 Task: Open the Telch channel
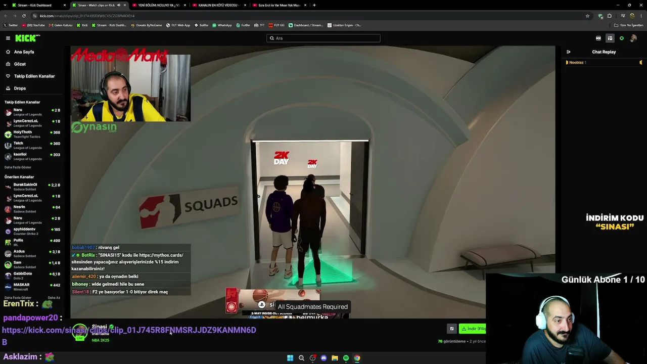click(x=32, y=145)
